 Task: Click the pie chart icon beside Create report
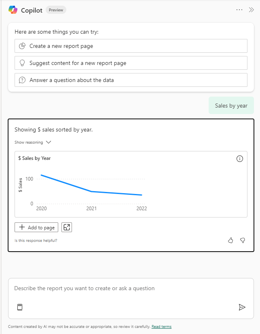pyautogui.click(x=22, y=46)
